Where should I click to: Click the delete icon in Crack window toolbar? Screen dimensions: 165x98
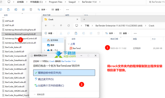click(98, 33)
